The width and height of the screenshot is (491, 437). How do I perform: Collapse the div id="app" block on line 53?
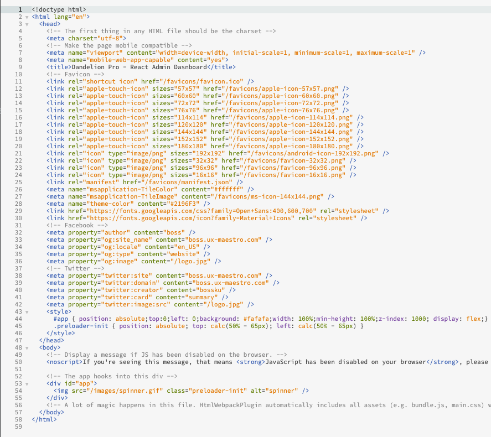[x=27, y=383]
